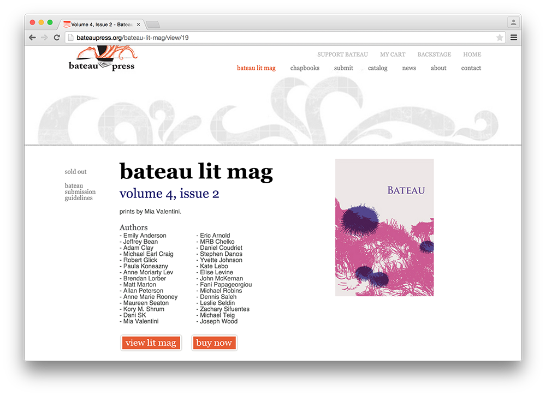Open the chapbooks navigation item
The height and width of the screenshot is (396, 546).
[305, 68]
